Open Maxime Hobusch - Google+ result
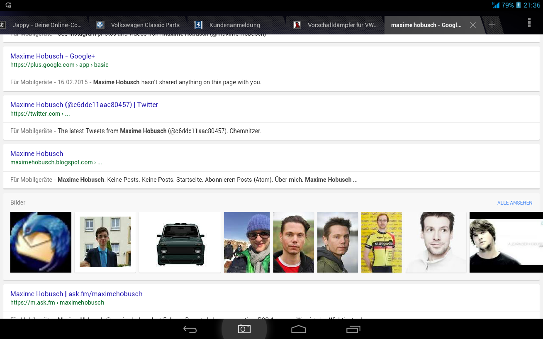Image resolution: width=543 pixels, height=339 pixels. click(52, 56)
